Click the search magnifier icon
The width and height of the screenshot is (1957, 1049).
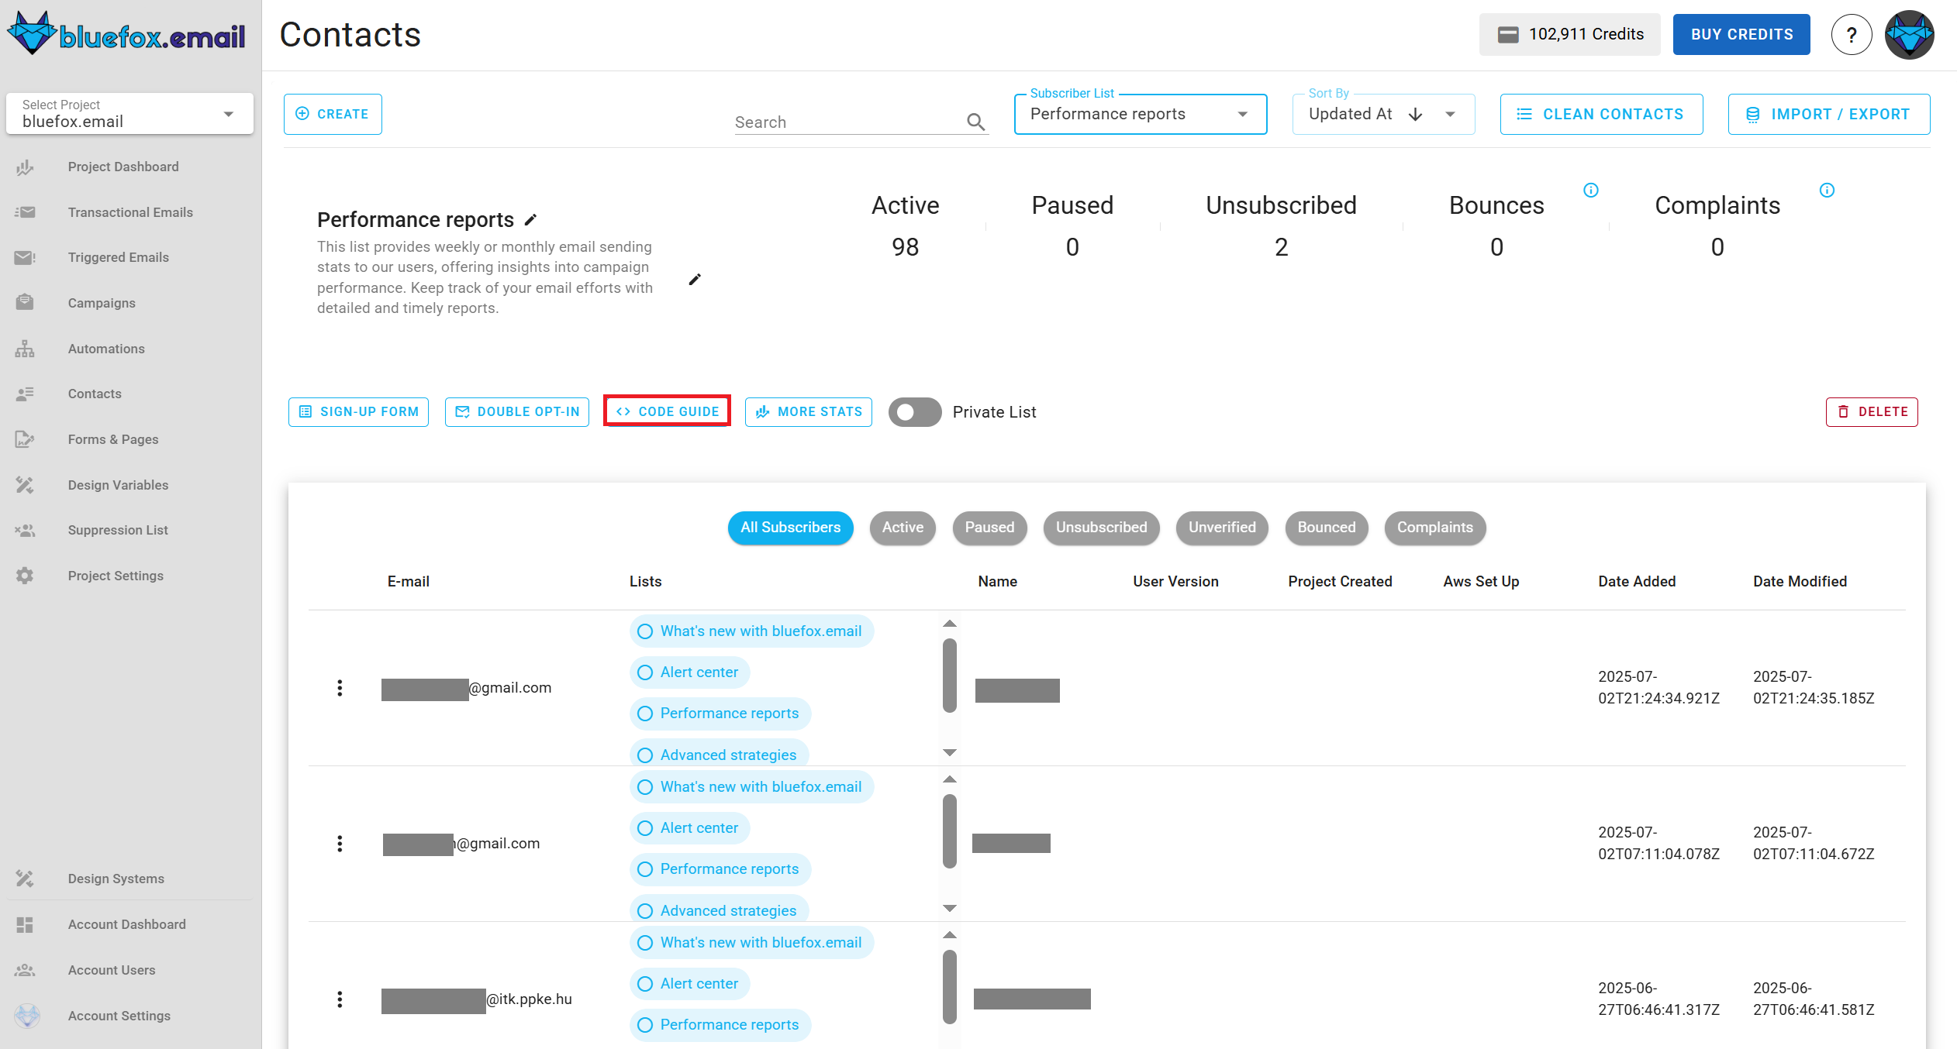pos(976,122)
